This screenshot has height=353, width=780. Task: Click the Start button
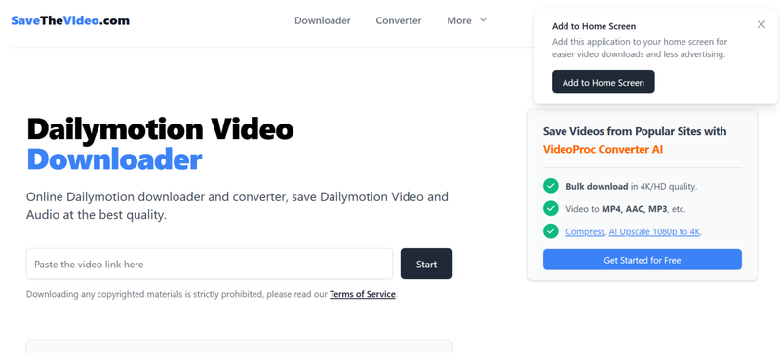coord(426,264)
